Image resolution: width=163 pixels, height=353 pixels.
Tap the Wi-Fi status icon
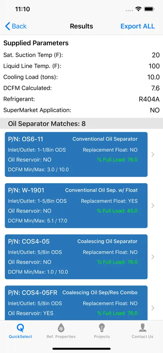(138, 9)
